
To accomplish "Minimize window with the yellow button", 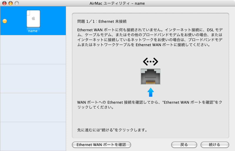I will pyautogui.click(x=11, y=3).
